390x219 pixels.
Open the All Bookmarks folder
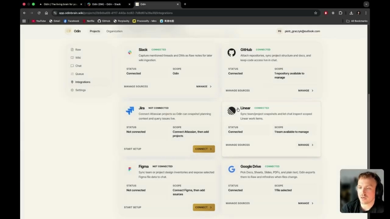357,21
